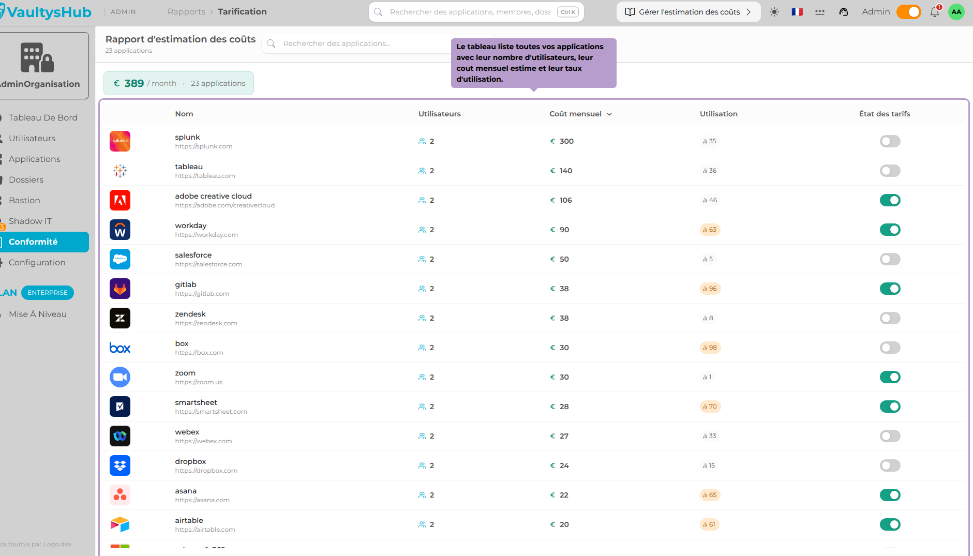Disable pricing toggle for adobe creative cloud
Viewport: 973px width, 556px height.
coord(890,200)
